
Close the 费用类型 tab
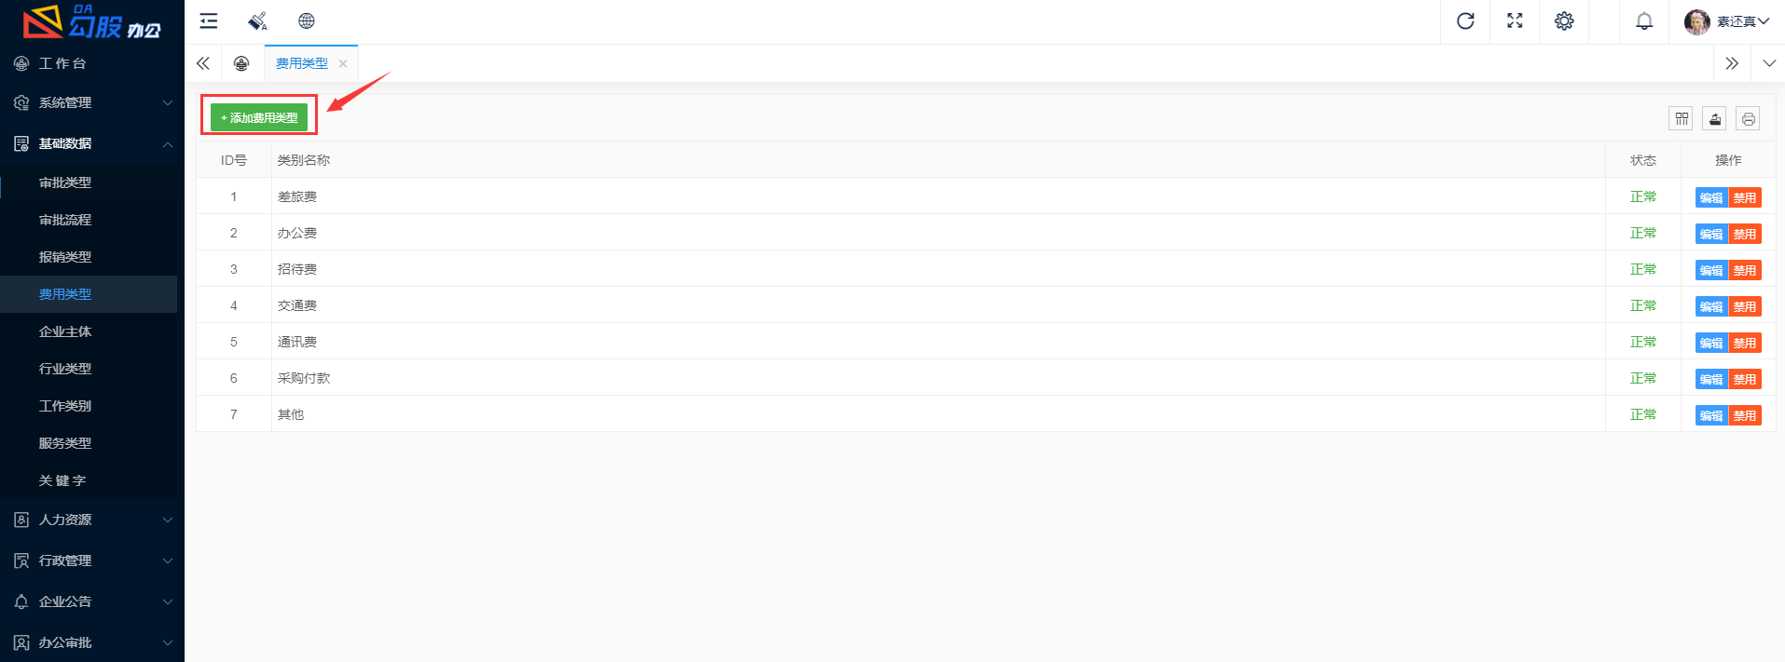click(x=343, y=63)
